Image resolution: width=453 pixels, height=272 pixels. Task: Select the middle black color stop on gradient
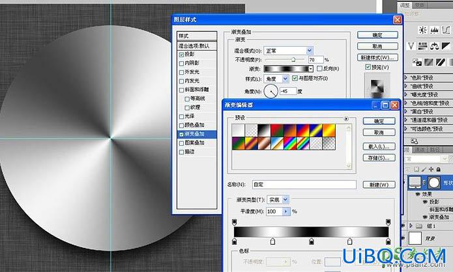coord(312,241)
